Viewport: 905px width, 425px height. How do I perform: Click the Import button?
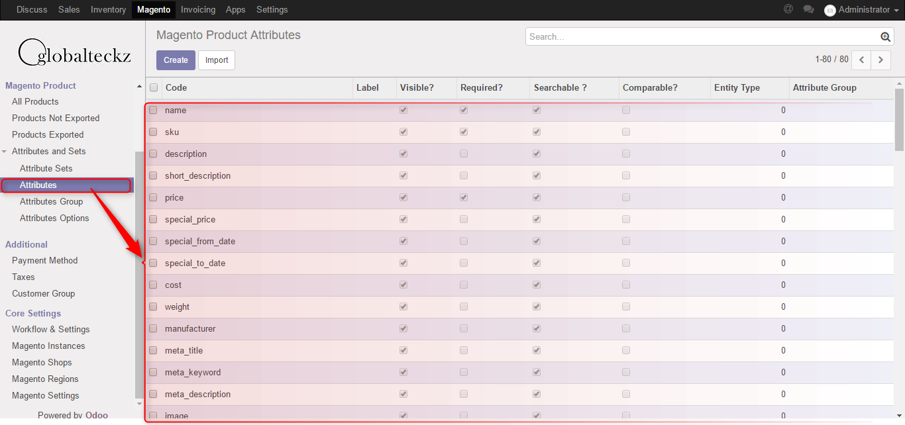(217, 60)
